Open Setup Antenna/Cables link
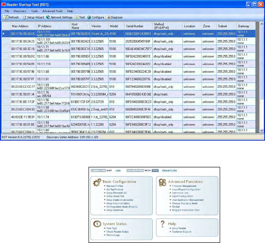 point(118,203)
